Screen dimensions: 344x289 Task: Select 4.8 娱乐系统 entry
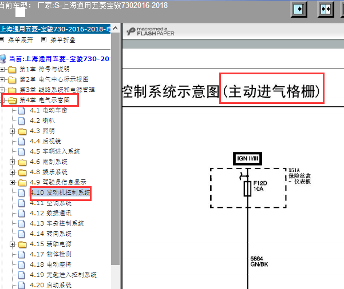(49, 172)
